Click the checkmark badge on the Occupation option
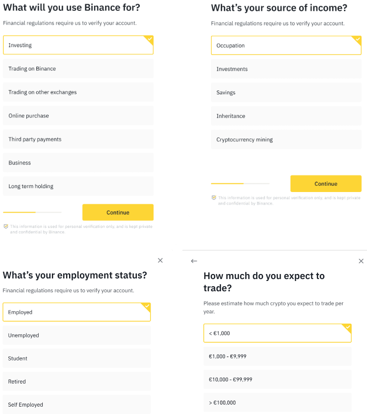This screenshot has height=414, width=367. coord(357,40)
